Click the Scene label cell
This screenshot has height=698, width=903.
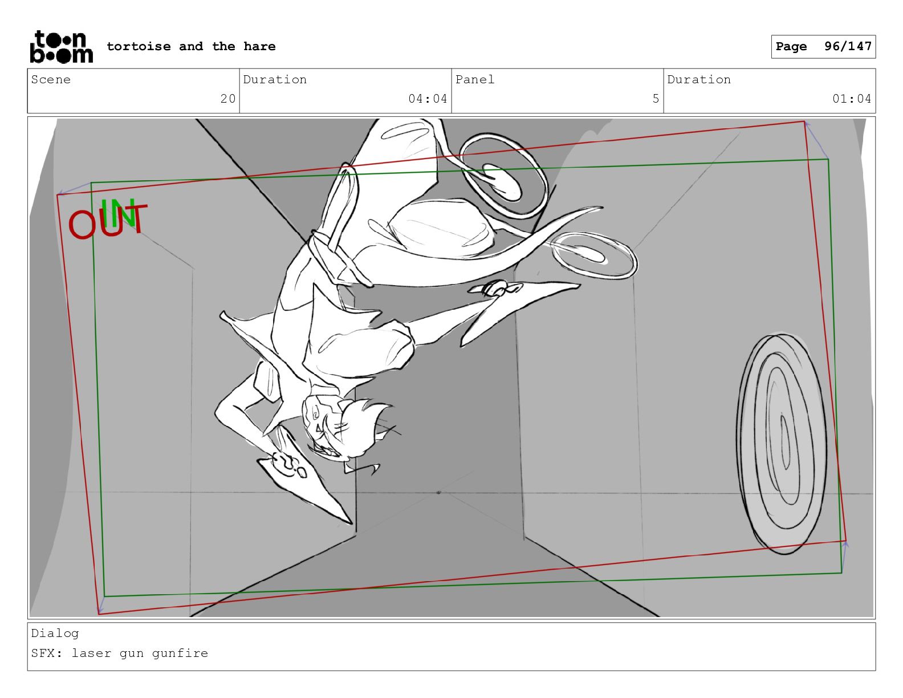pos(133,91)
